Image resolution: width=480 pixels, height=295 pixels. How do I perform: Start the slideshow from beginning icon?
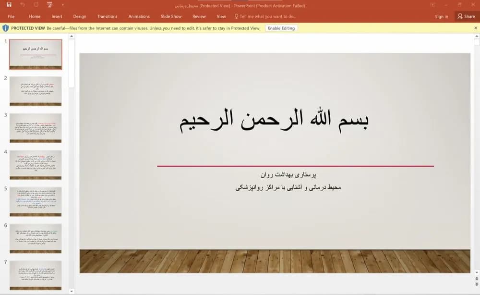(49, 5)
